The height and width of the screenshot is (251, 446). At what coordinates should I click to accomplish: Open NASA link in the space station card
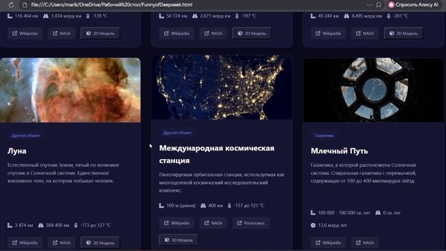pyautogui.click(x=213, y=223)
